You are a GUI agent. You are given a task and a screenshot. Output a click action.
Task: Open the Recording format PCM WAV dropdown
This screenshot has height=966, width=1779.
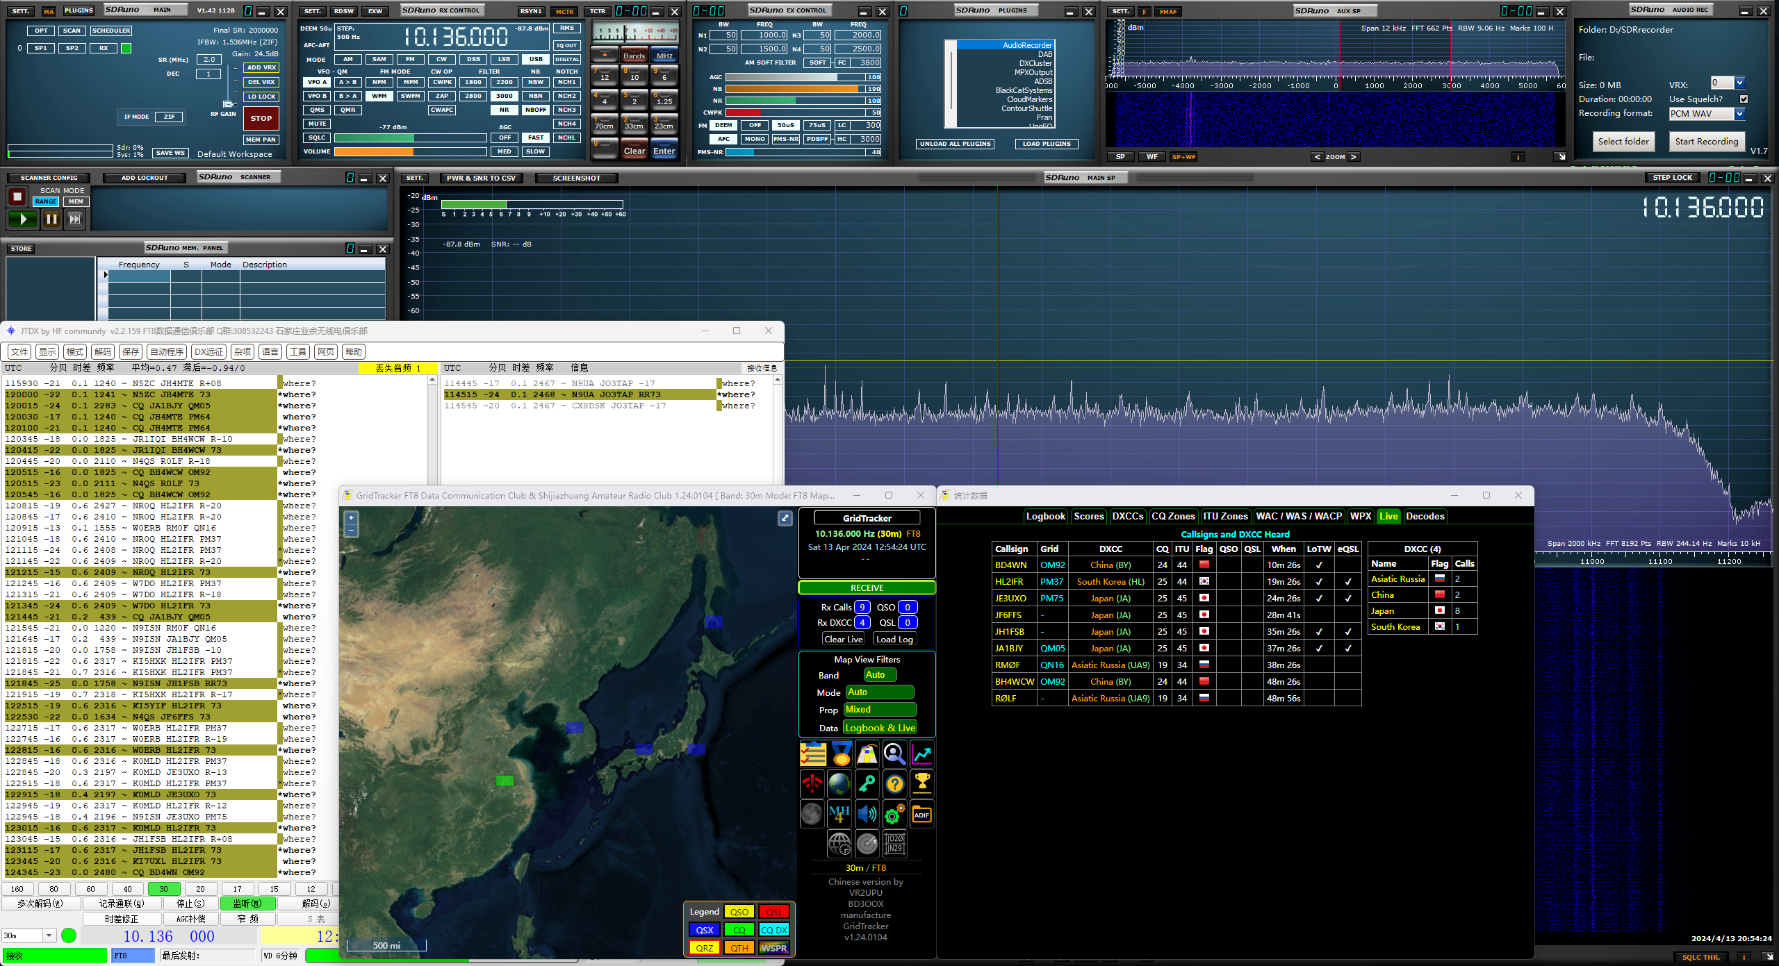pos(1740,114)
